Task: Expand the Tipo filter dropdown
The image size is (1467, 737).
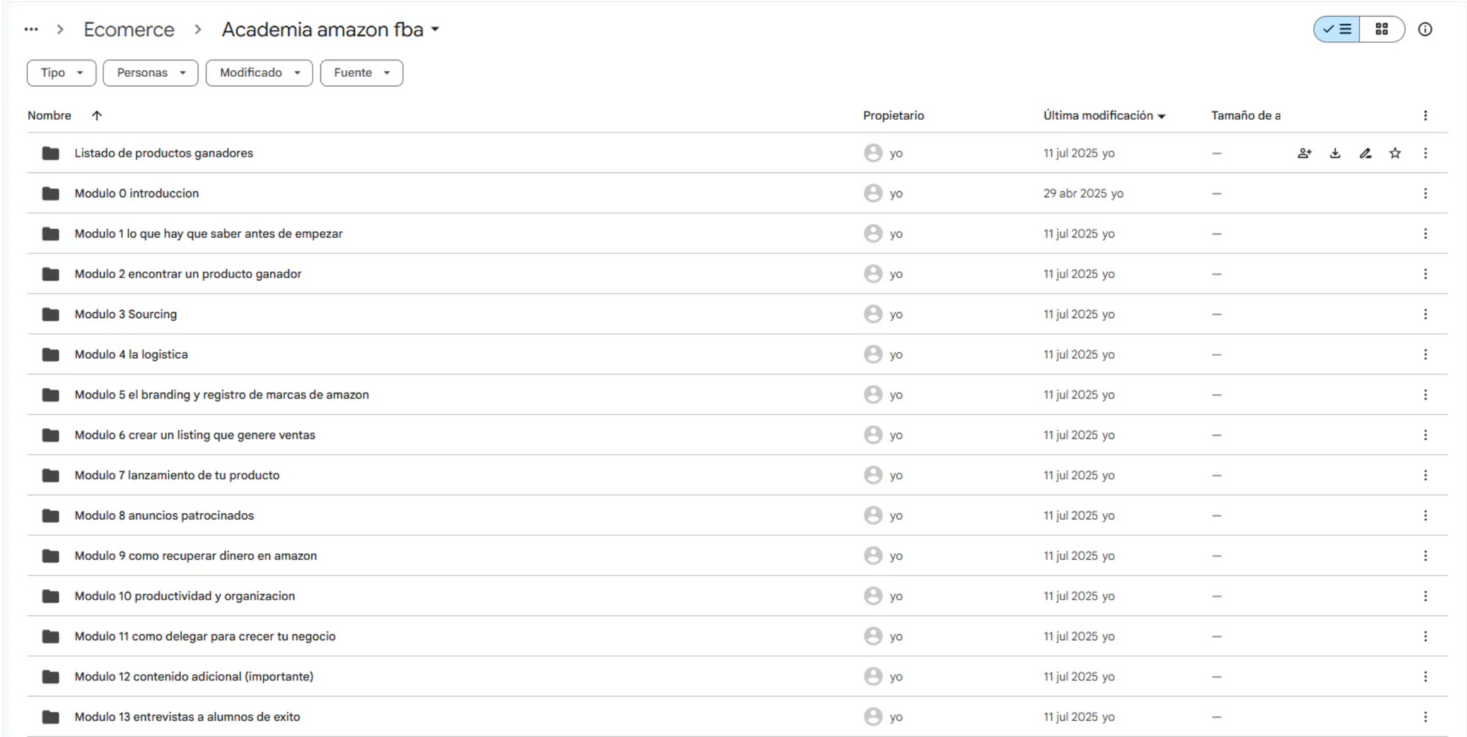Action: click(62, 73)
